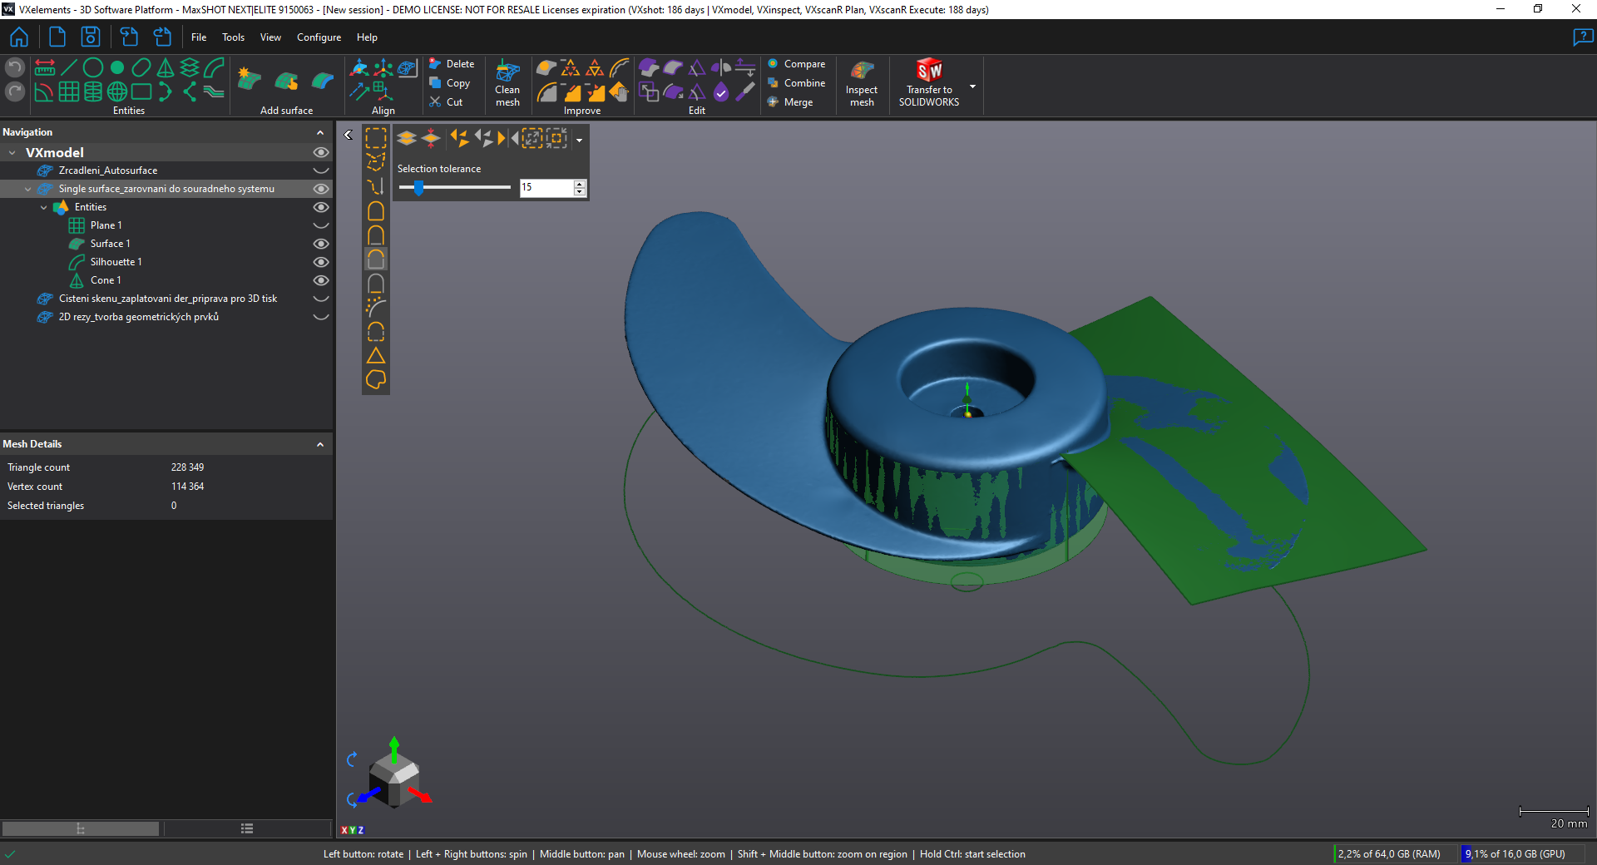Collapse the Mesh Details panel
Viewport: 1597px width, 865px height.
click(x=320, y=444)
